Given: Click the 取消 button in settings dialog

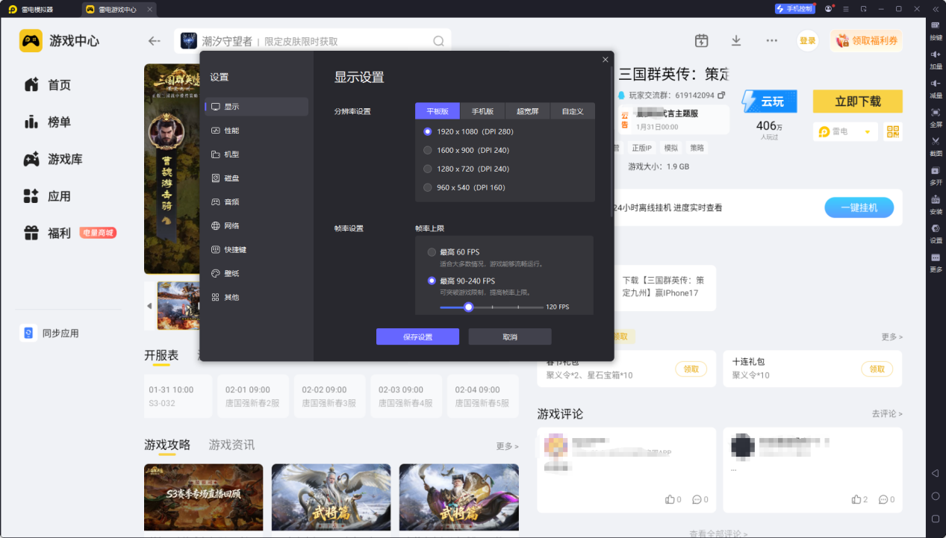Looking at the screenshot, I should [x=510, y=337].
